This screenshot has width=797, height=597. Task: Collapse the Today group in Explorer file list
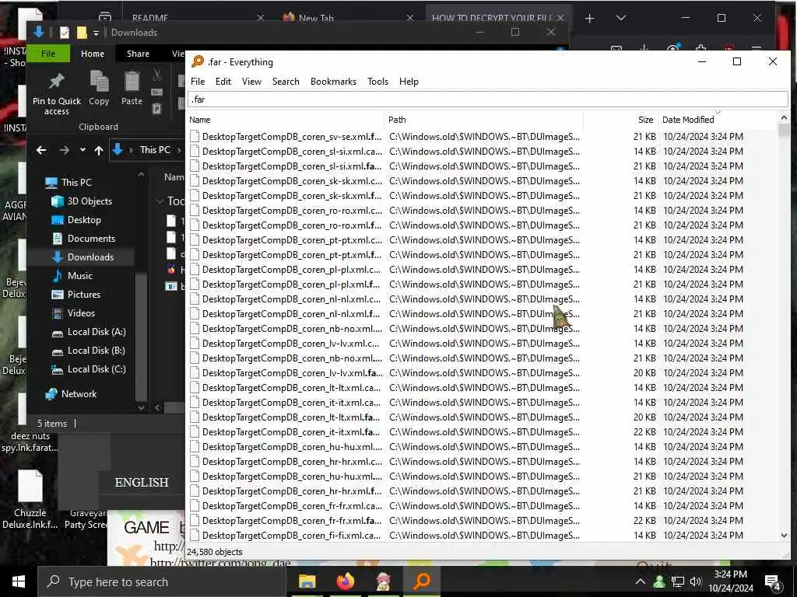click(159, 201)
